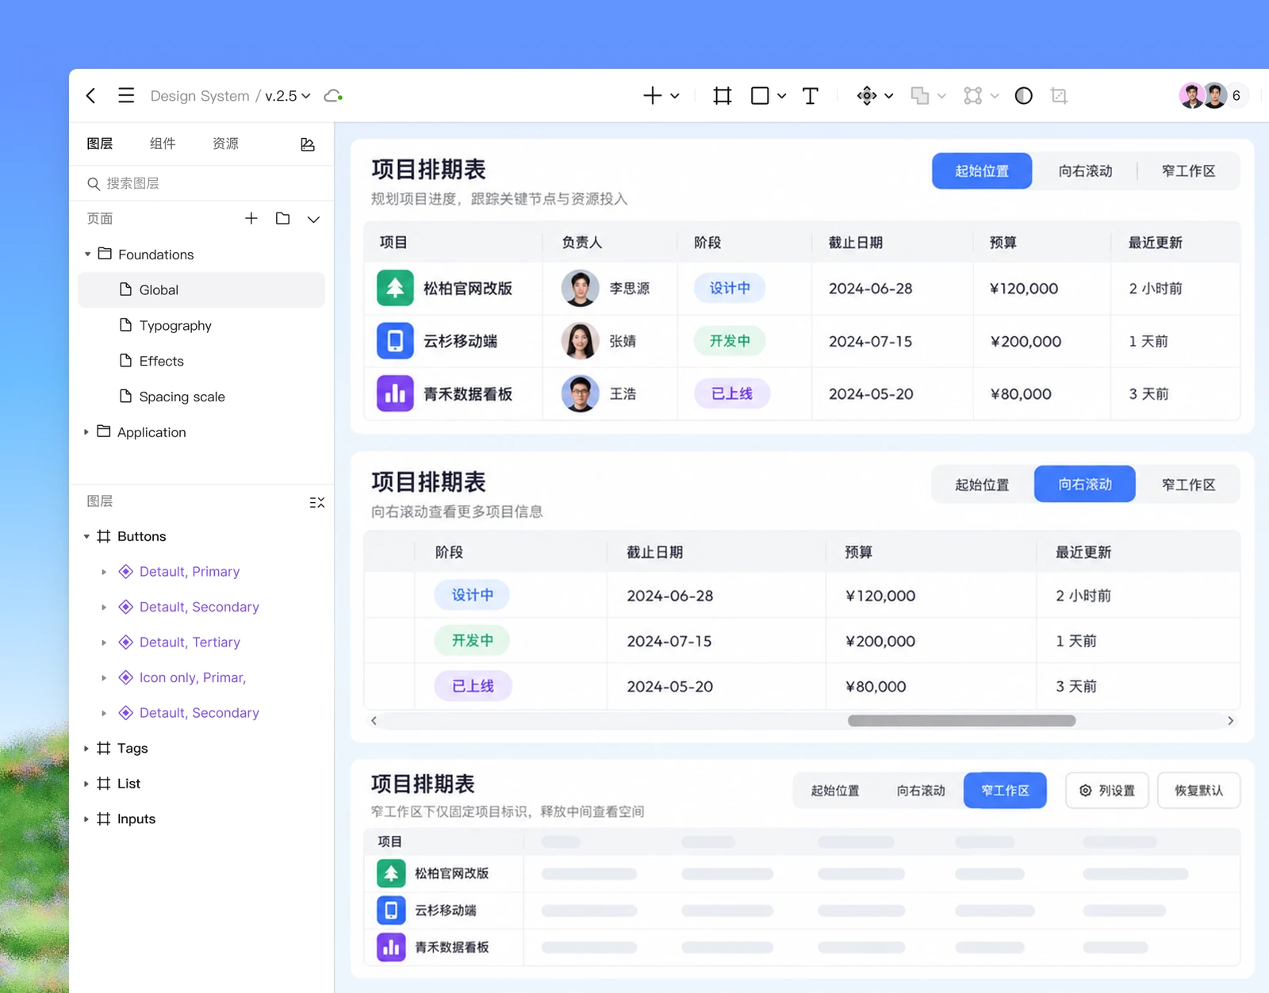Select 起始位置 in the second table

[982, 485]
